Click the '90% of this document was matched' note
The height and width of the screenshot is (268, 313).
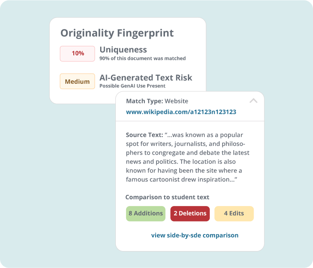(143, 58)
